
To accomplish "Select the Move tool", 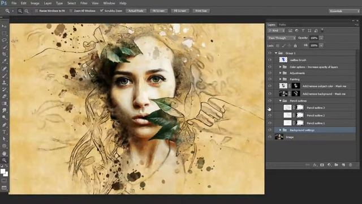I will (x=4, y=27).
